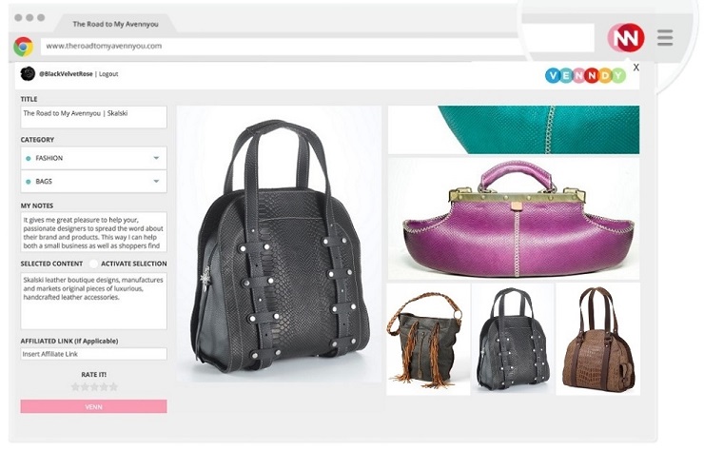Screen dimensions: 704x451
Task: Expand the BAGS subcategory dropdown
Action: point(93,182)
